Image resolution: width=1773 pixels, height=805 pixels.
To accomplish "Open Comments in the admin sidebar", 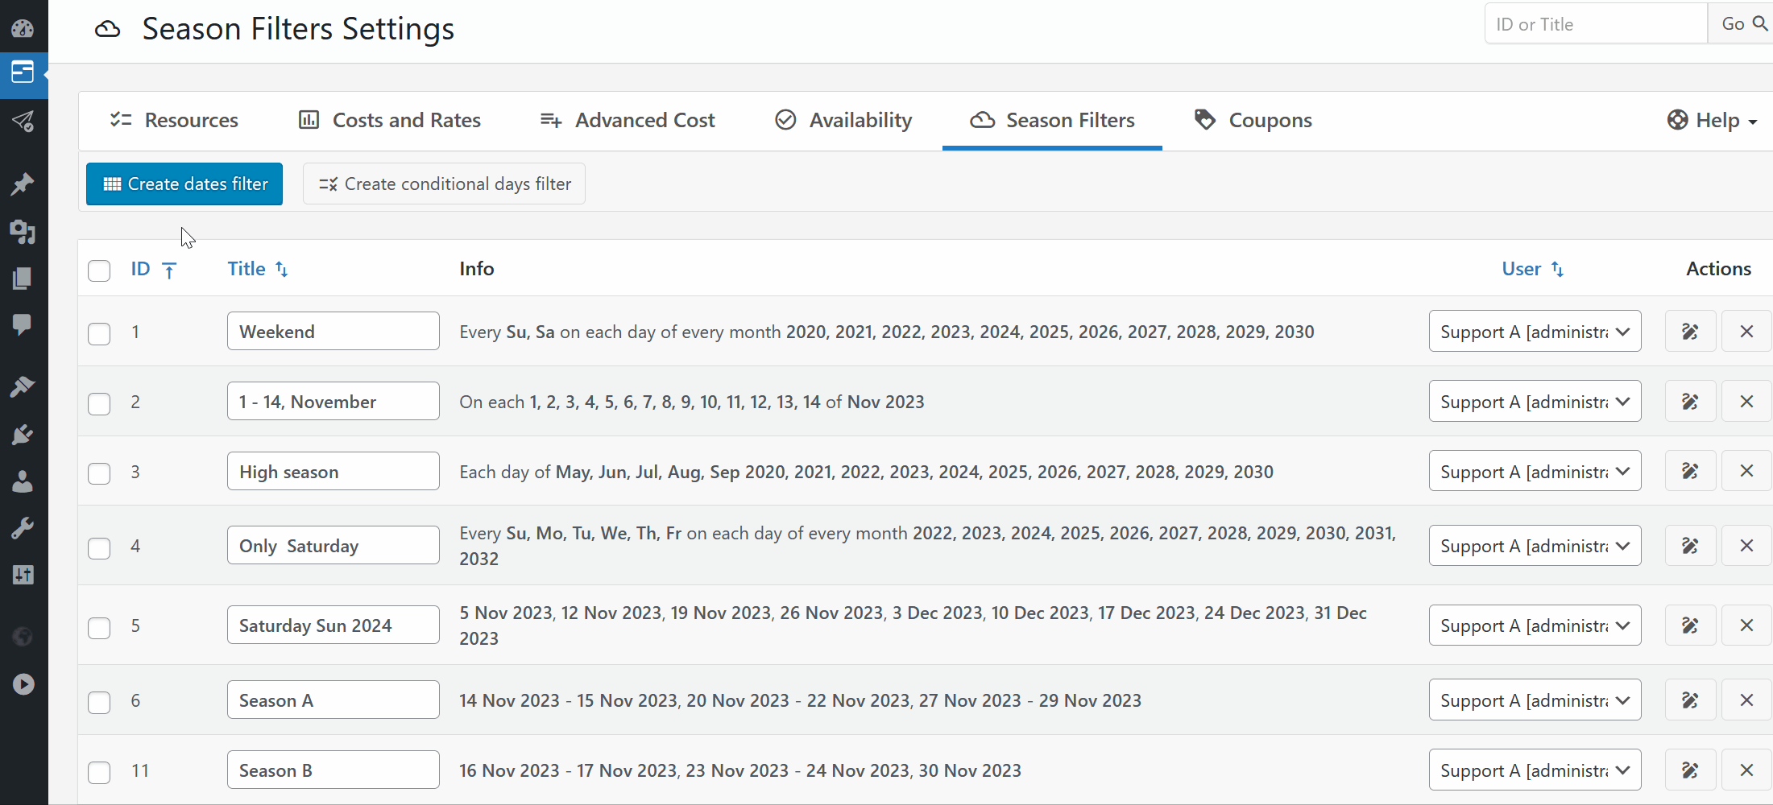I will pos(23,325).
